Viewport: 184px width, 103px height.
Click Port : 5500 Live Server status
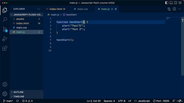161,101
